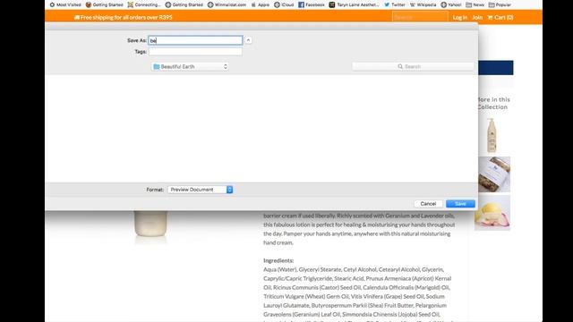Open the Format Preview Document dropdown
Viewport: 573px width, 322px height.
(201, 190)
